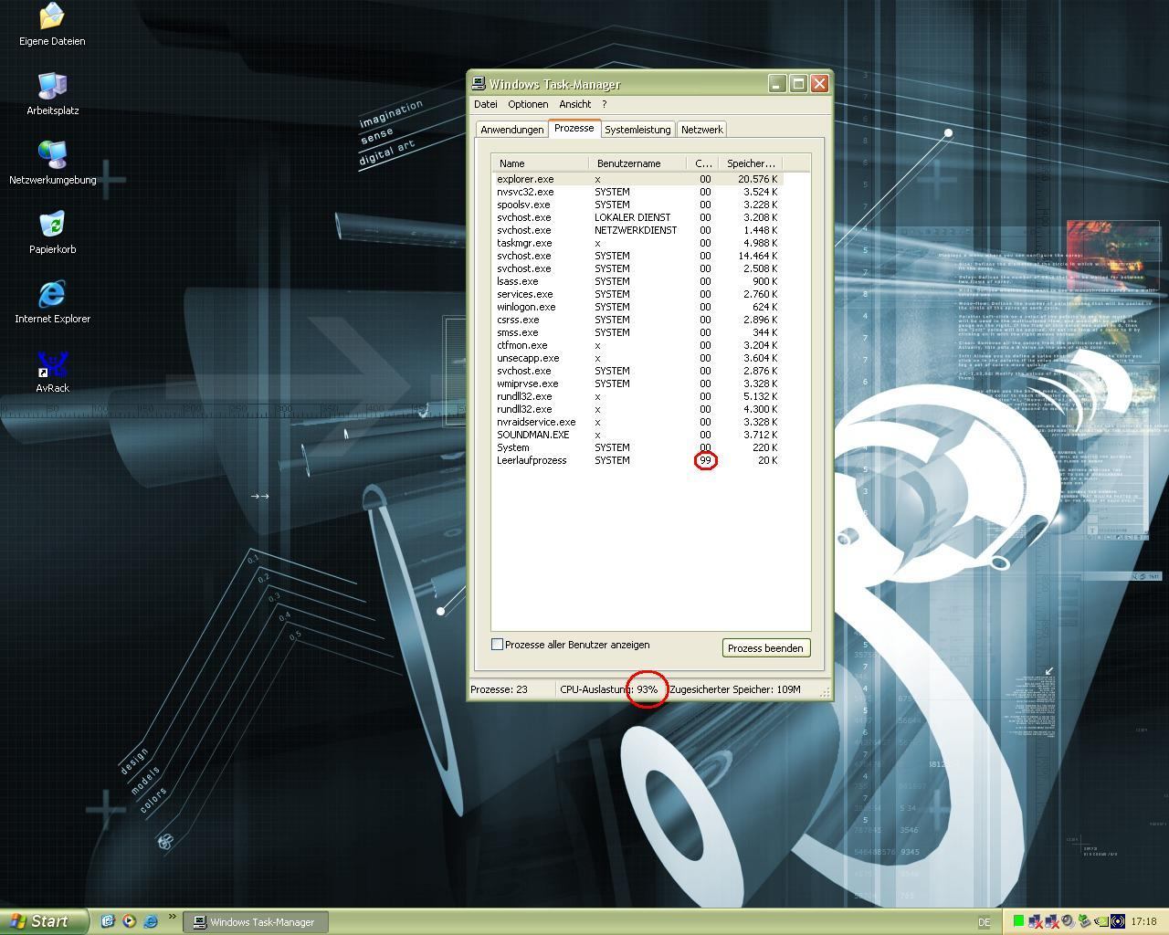Open the ? help menu
Screen dimensions: 1169x935
(x=604, y=104)
